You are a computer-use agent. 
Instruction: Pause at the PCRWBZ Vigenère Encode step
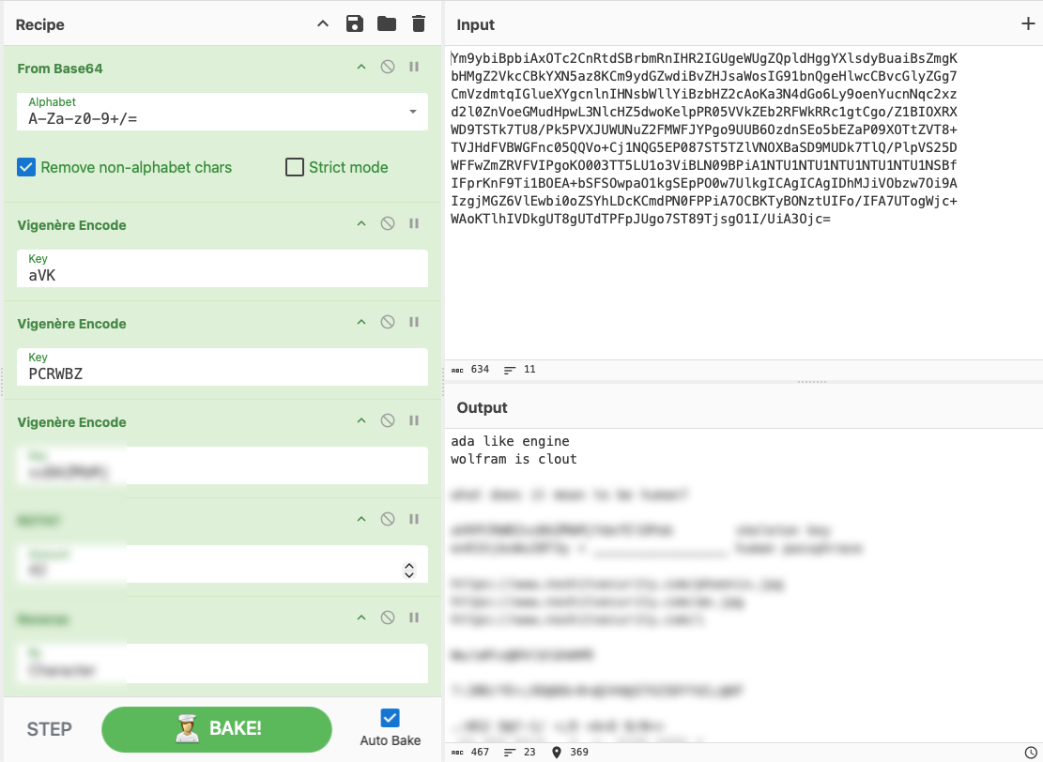tap(414, 322)
